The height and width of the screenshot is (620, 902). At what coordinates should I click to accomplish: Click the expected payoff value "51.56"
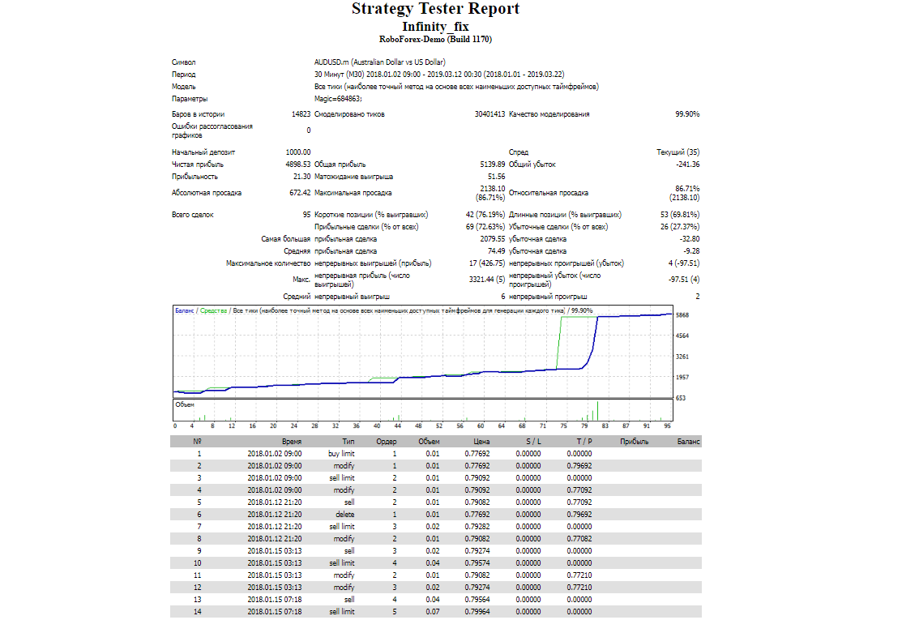coord(496,177)
